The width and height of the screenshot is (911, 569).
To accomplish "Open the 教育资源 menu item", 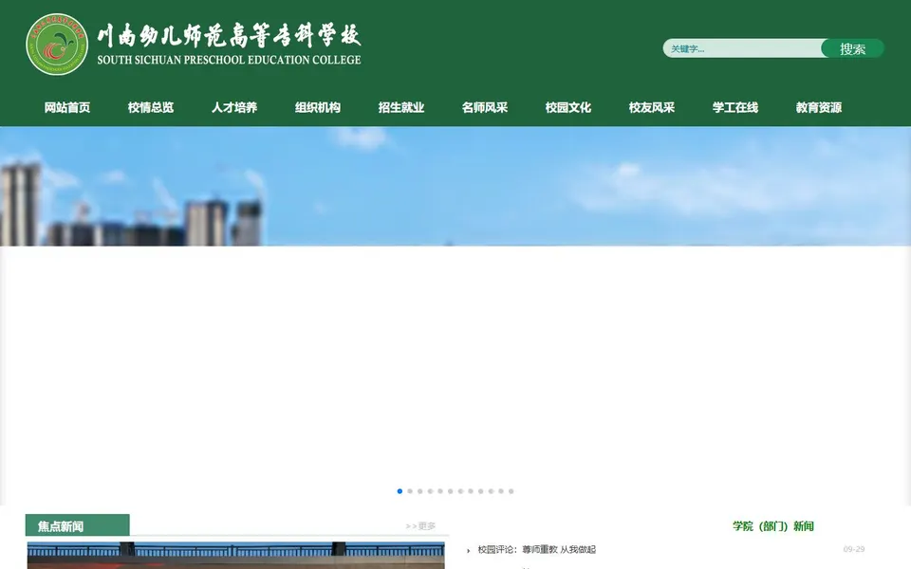I will click(819, 107).
